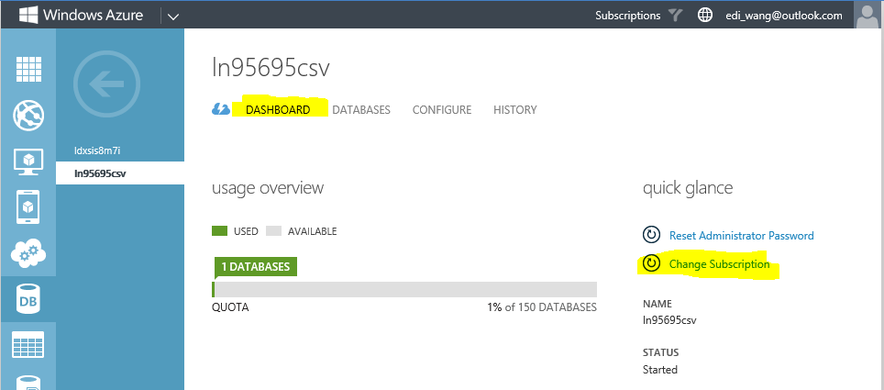Click Reset Administrator Password link
884x390 pixels.
coord(741,235)
